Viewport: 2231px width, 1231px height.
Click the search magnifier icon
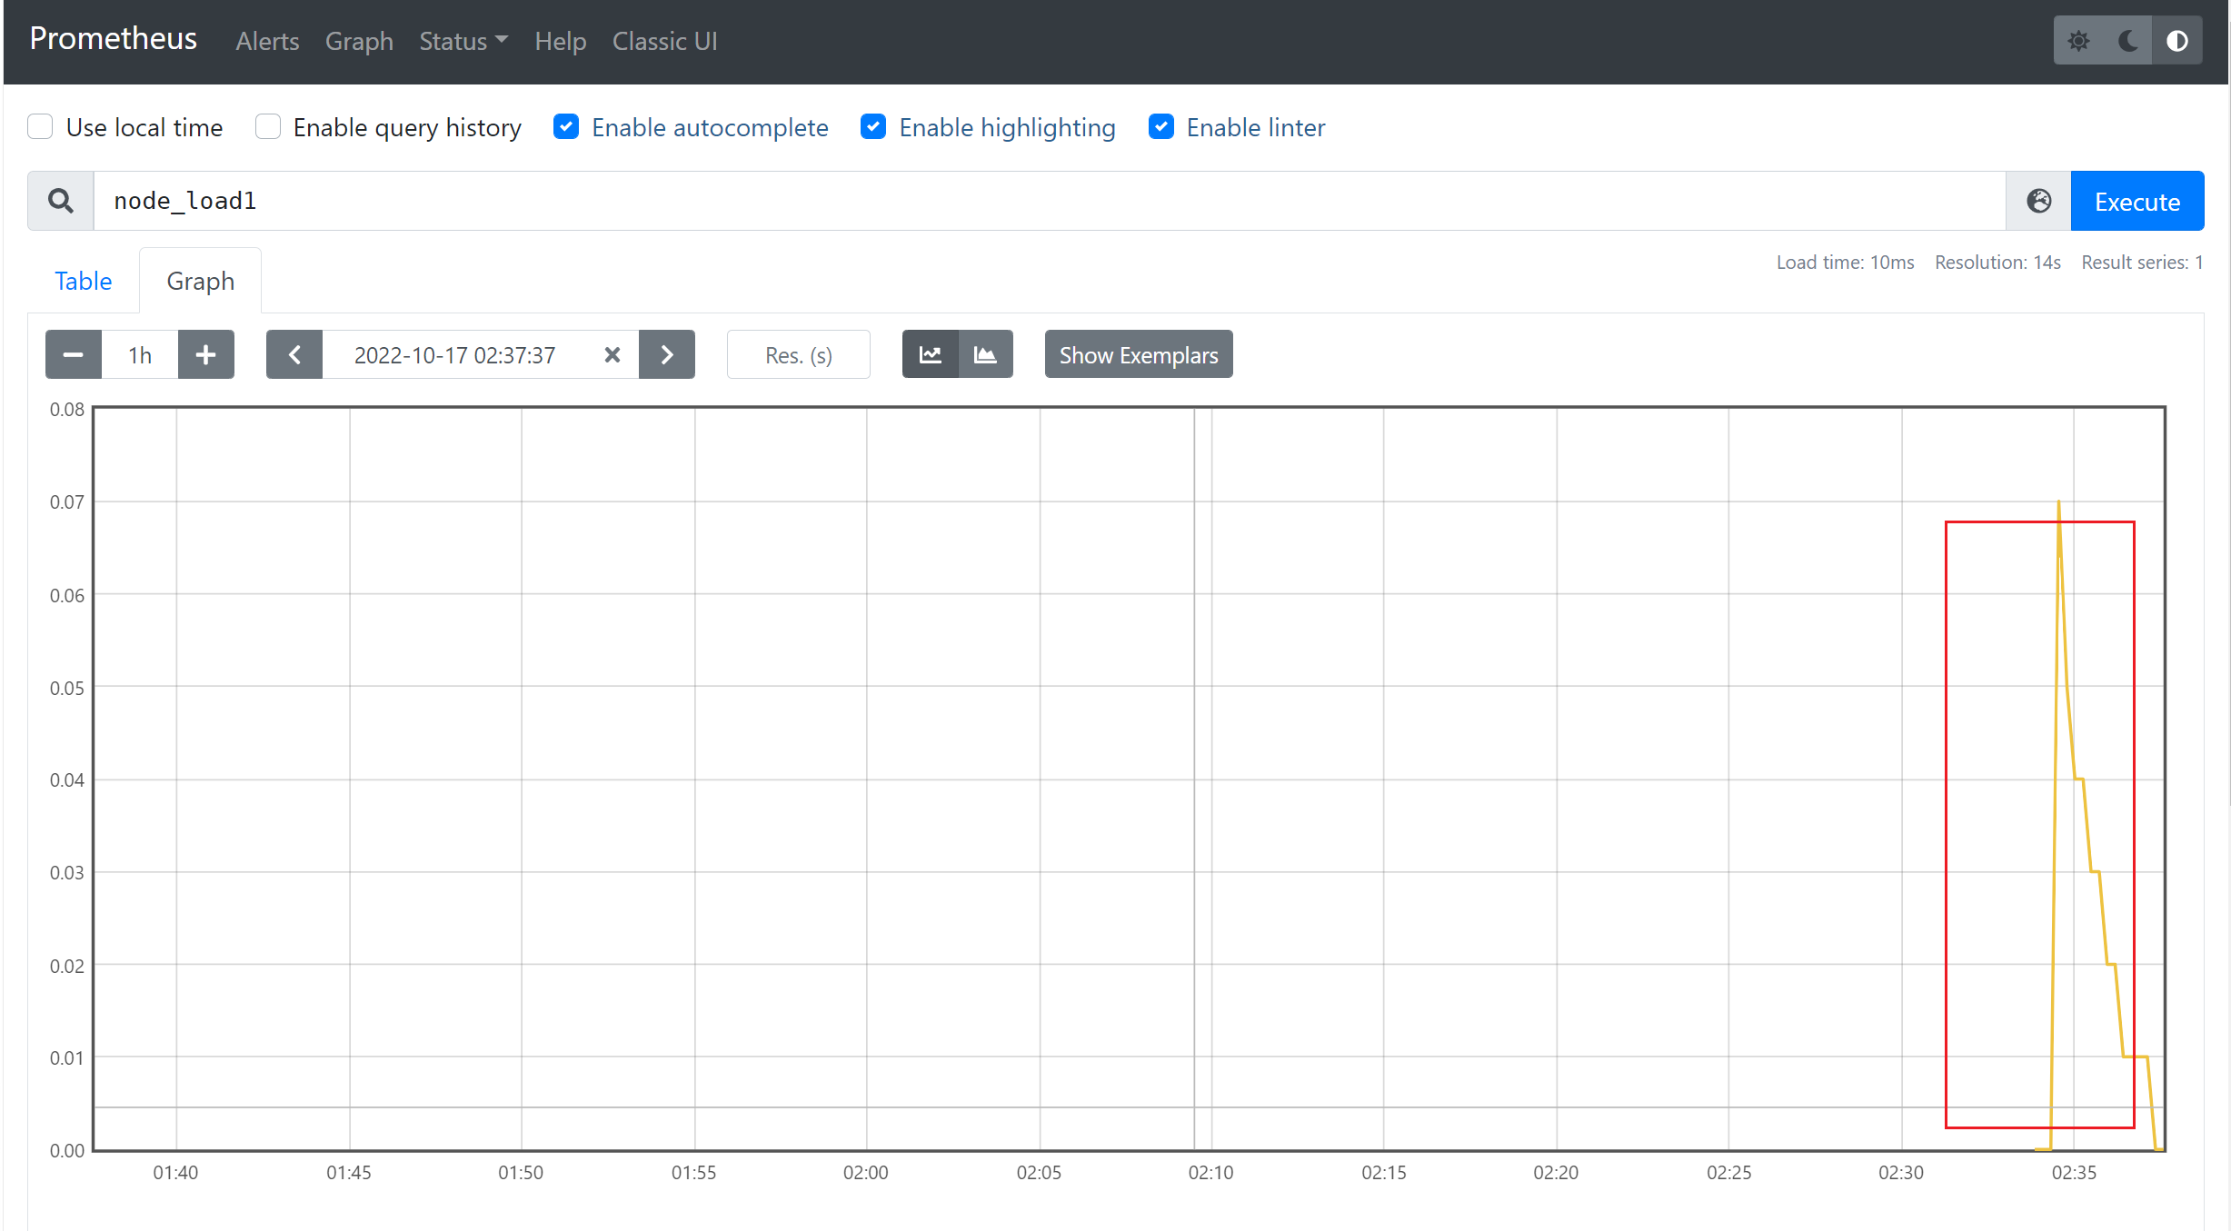(x=61, y=201)
